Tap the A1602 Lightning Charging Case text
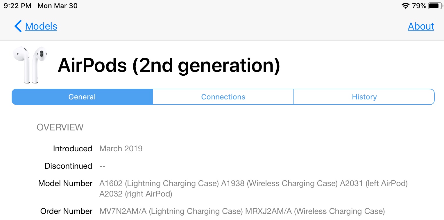The width and height of the screenshot is (444, 220). [159, 183]
